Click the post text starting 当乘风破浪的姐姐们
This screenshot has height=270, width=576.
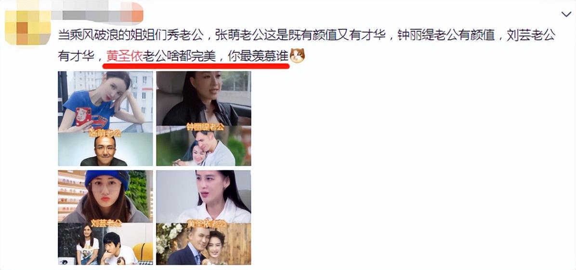306,46
